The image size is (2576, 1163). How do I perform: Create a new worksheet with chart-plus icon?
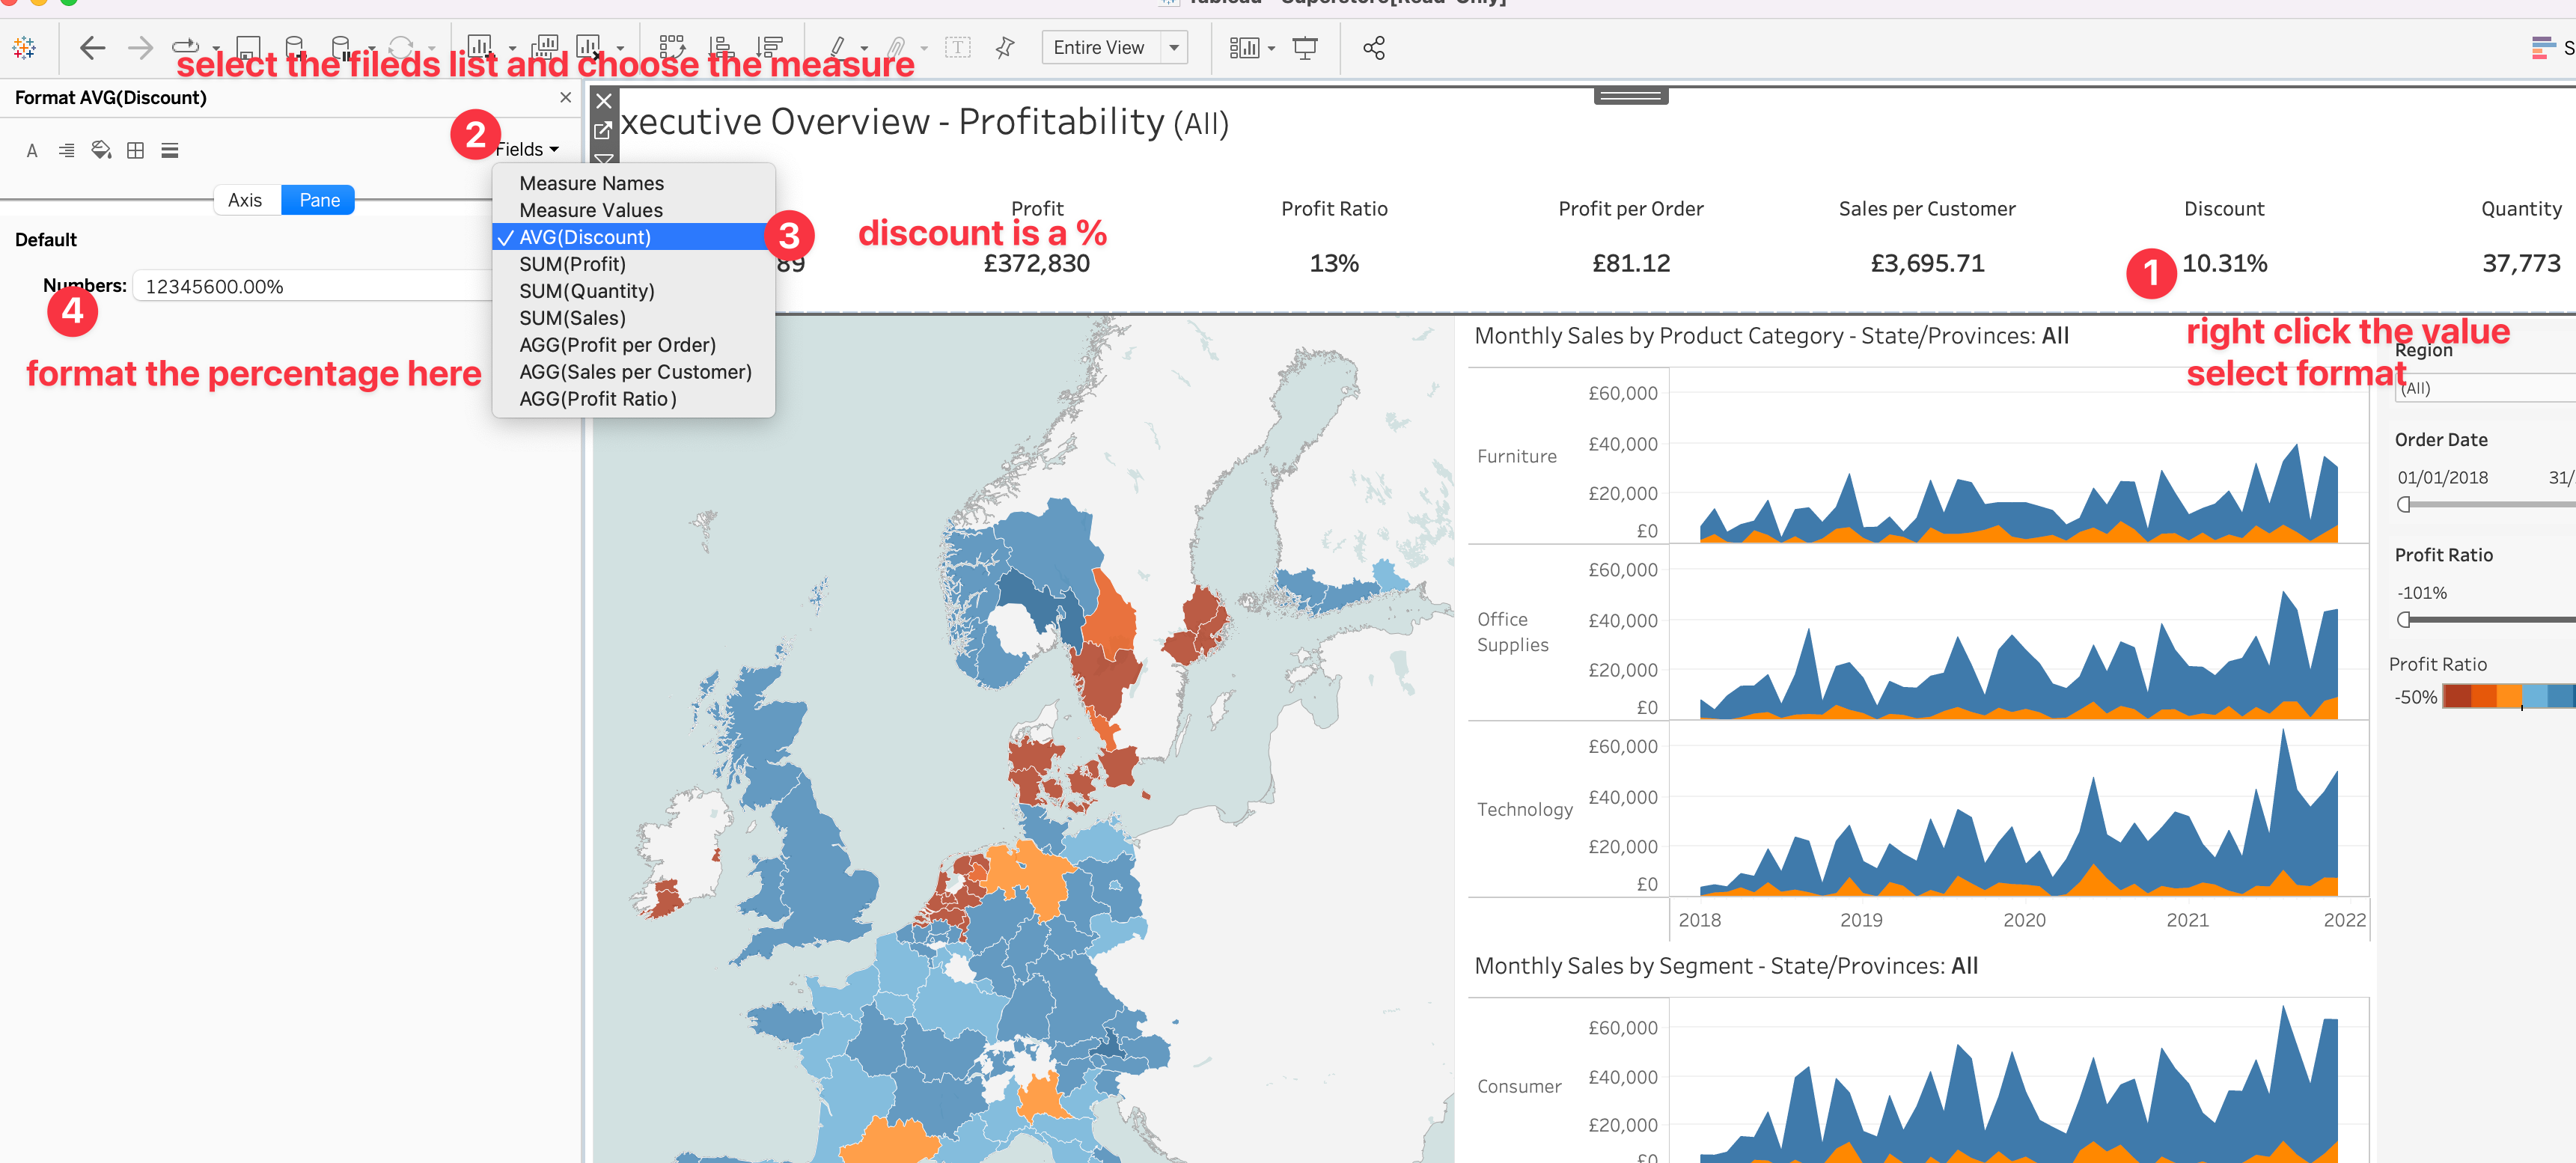[x=481, y=47]
